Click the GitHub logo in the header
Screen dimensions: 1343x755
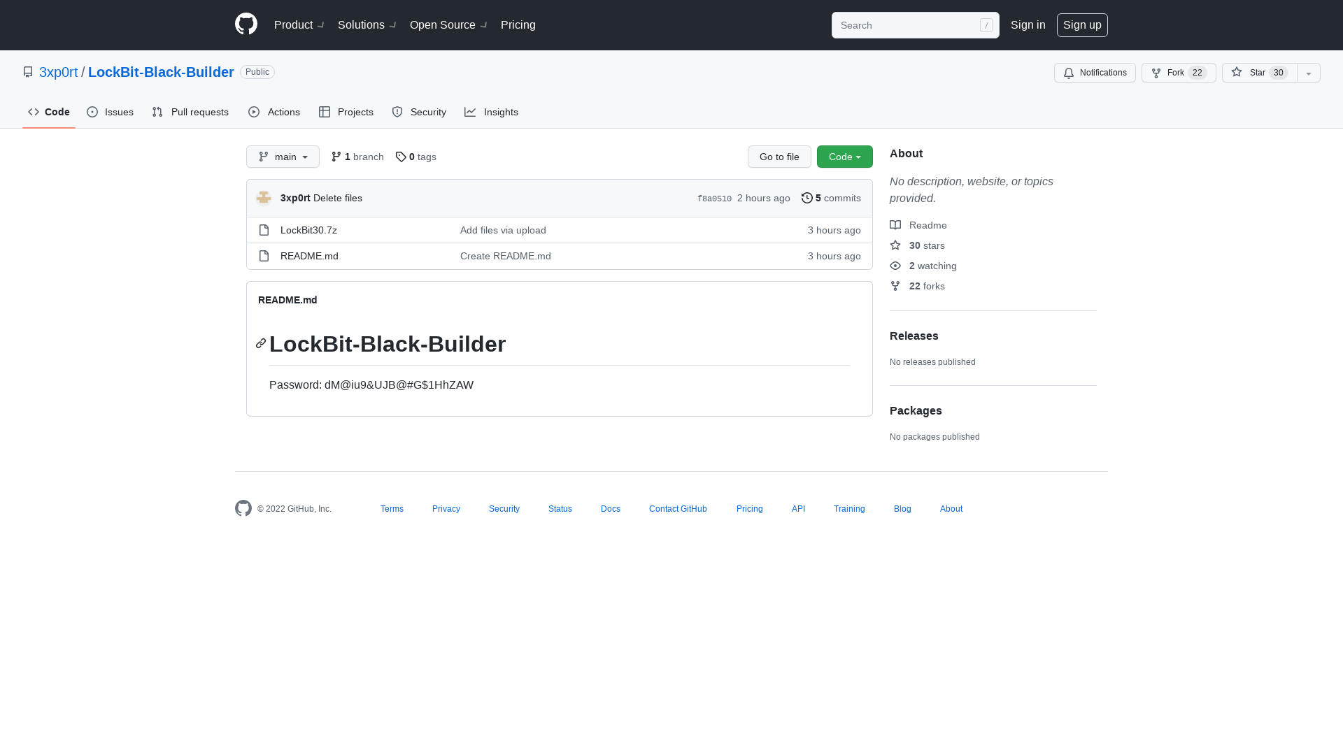(x=246, y=24)
